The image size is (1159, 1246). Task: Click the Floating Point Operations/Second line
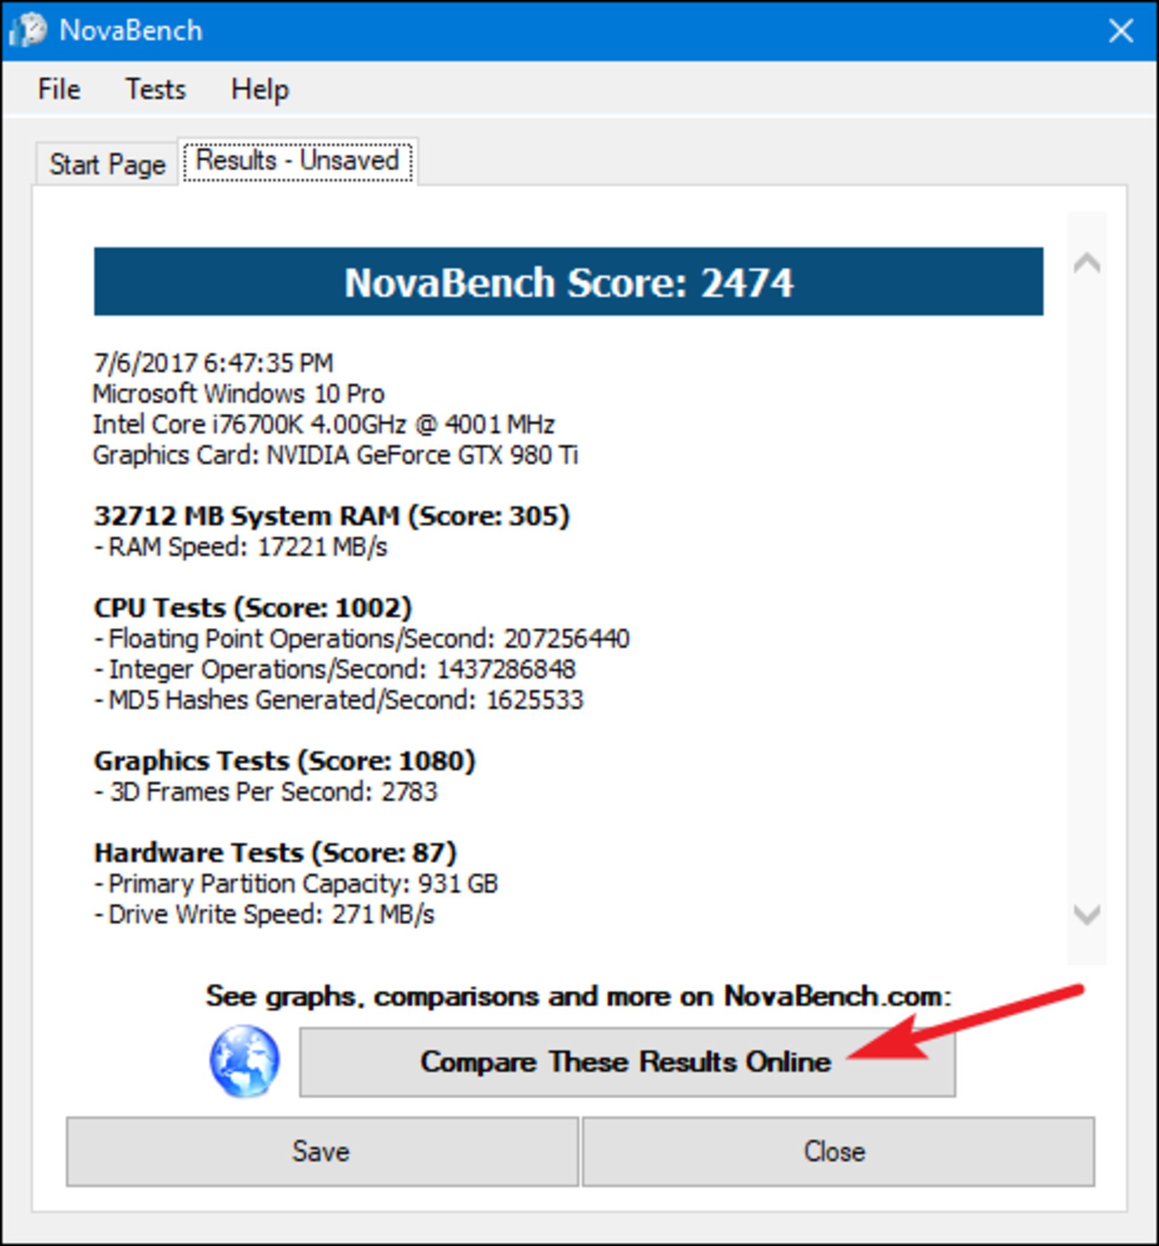tap(362, 639)
